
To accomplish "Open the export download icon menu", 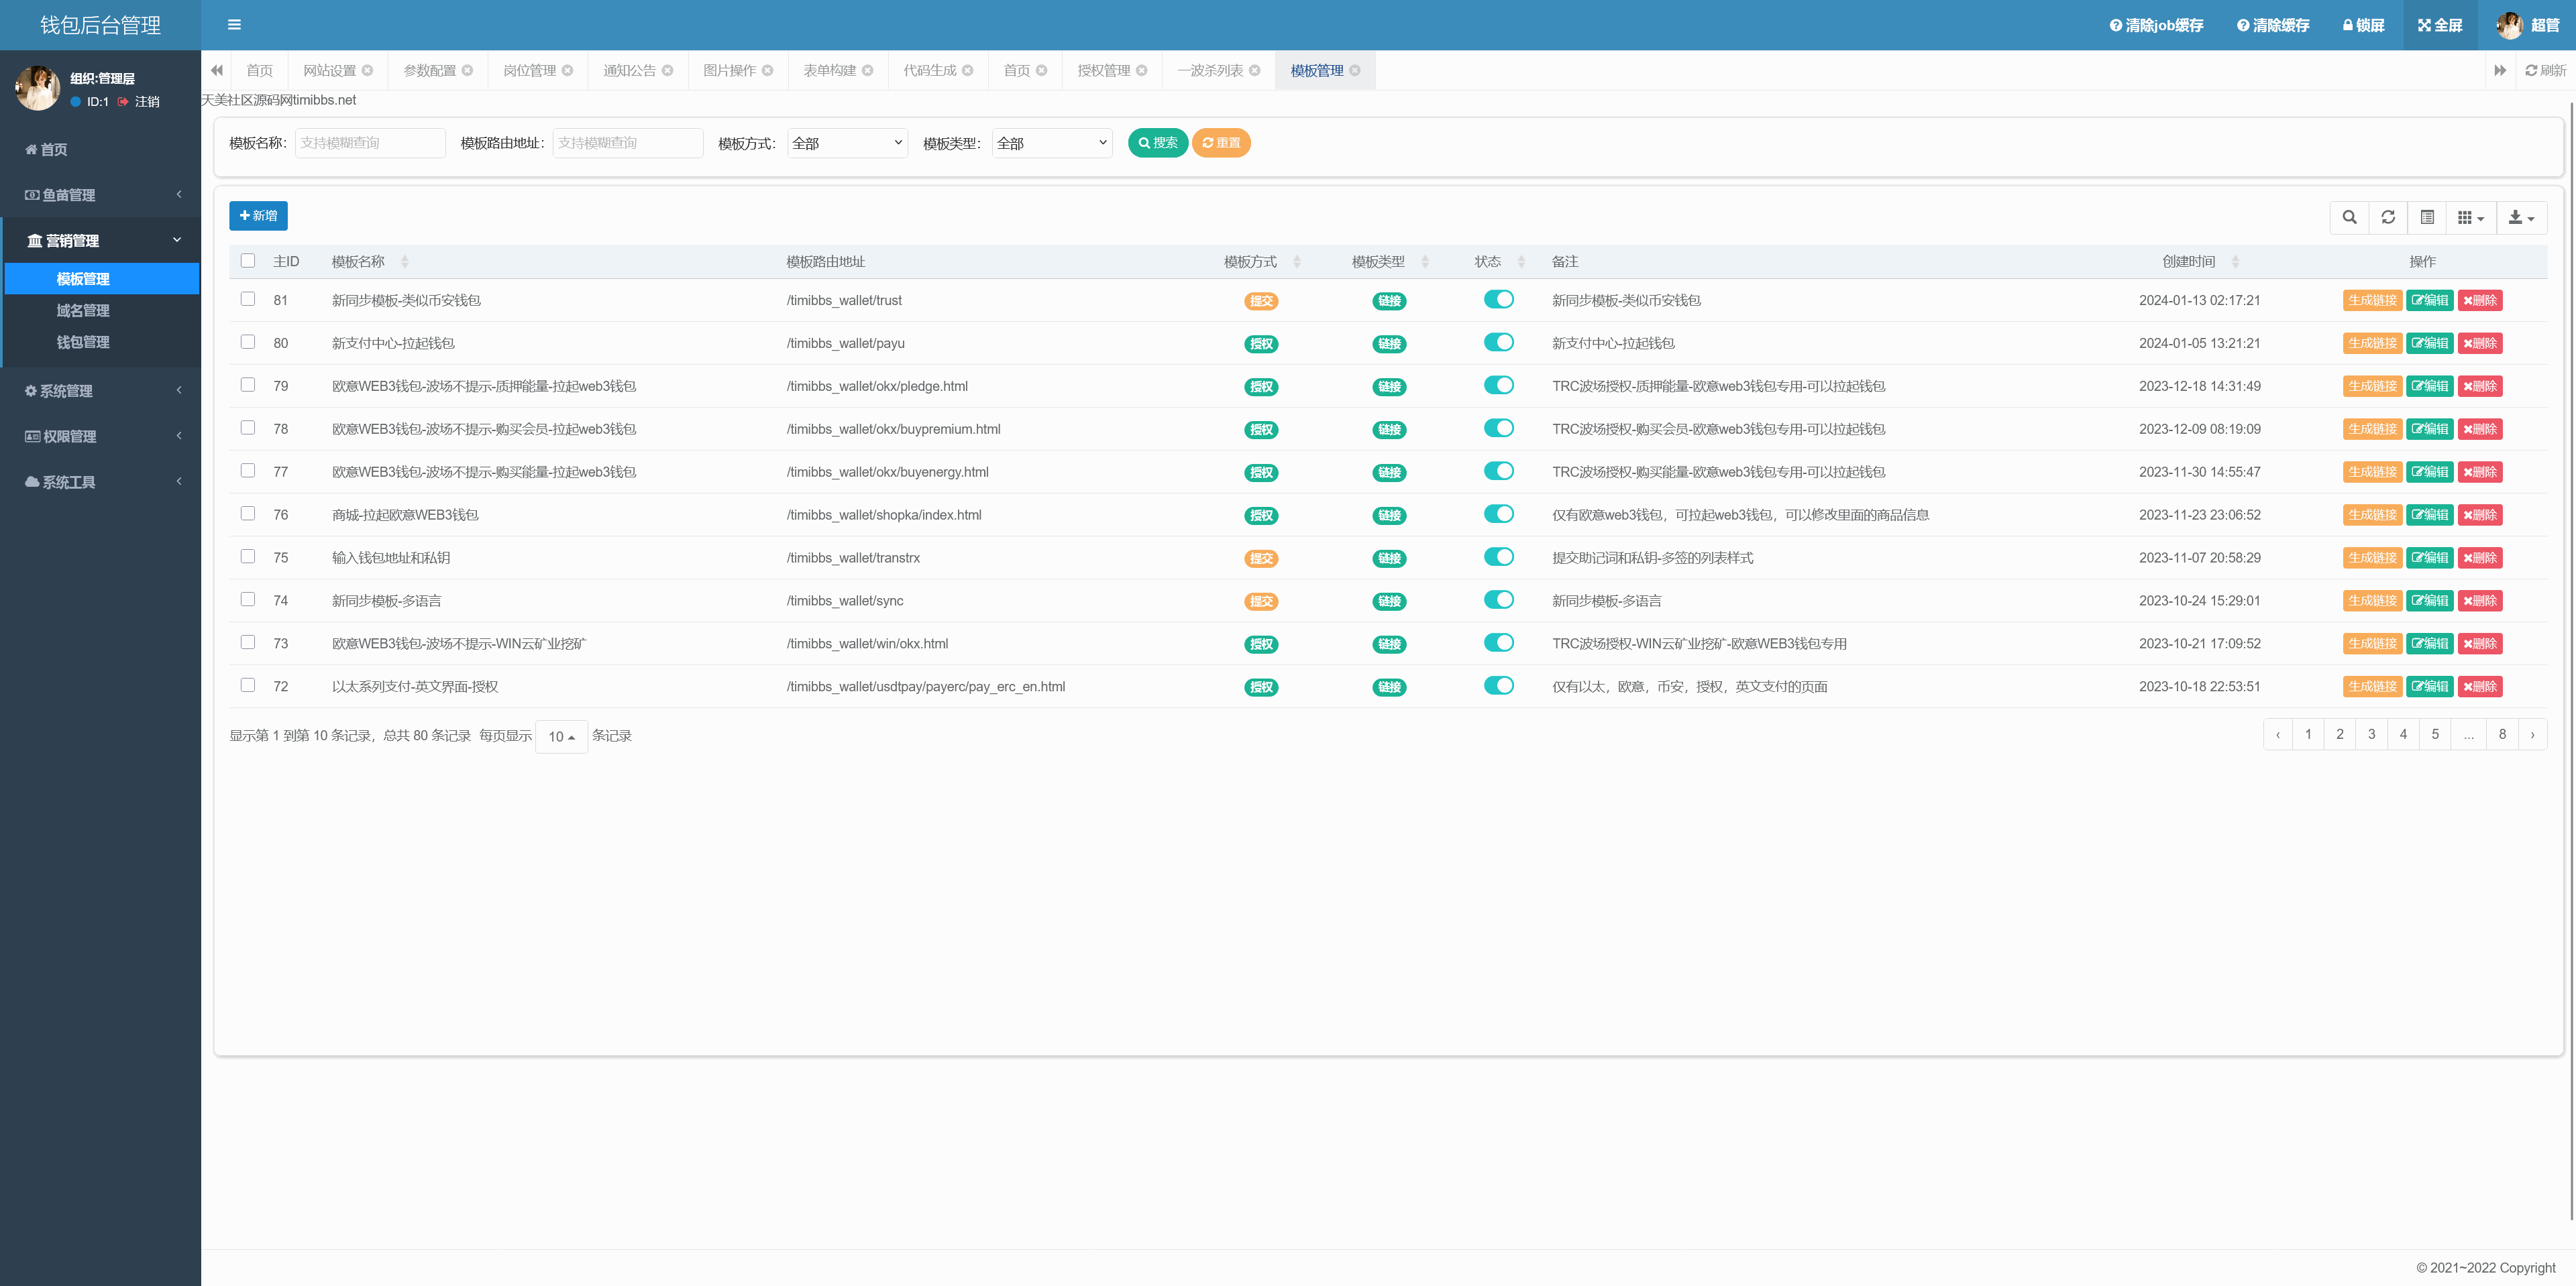I will (x=2521, y=217).
